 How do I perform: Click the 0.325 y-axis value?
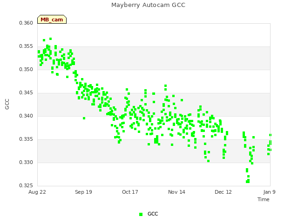[x=26, y=185]
